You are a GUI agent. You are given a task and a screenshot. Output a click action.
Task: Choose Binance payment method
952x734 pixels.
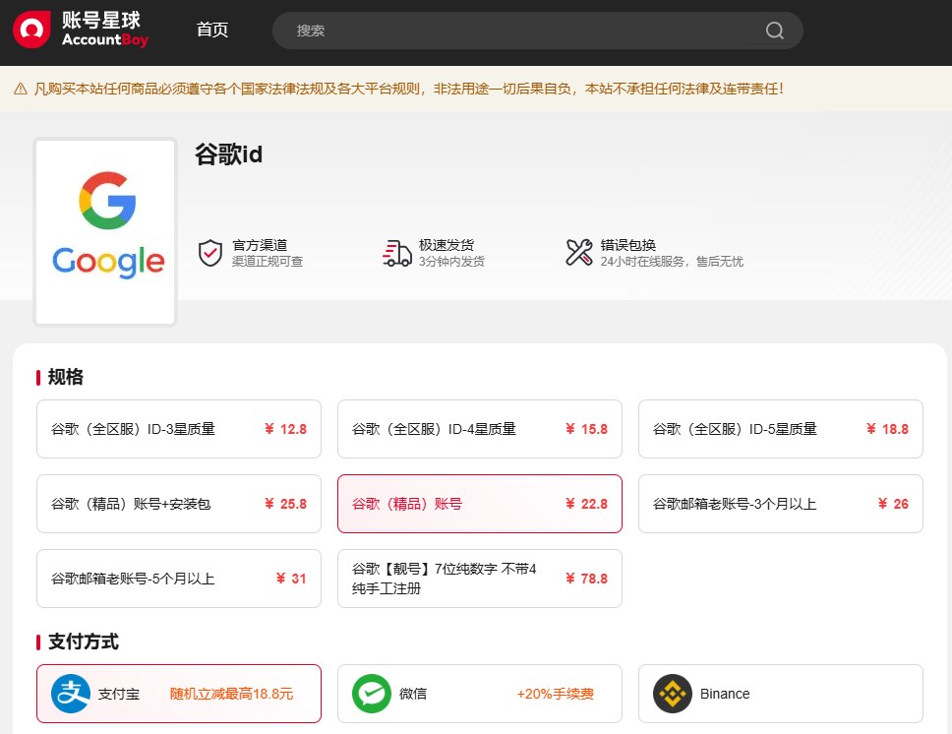click(x=781, y=694)
